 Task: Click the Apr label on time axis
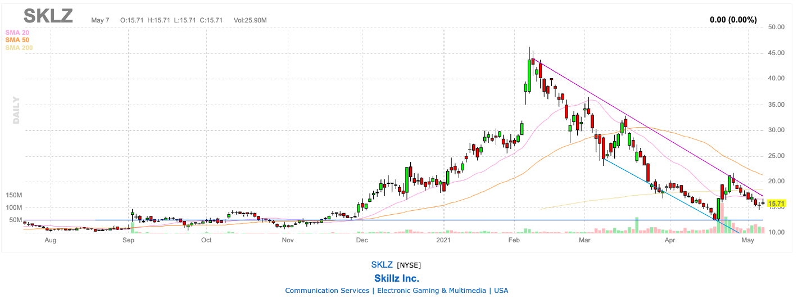(669, 240)
